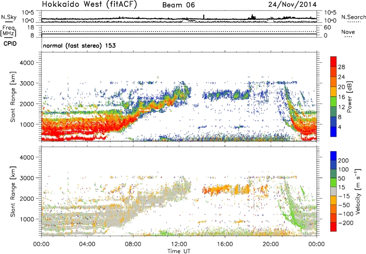This screenshot has width=366, height=254.
Task: Click the 'CPID' row label
Action: 10,44
